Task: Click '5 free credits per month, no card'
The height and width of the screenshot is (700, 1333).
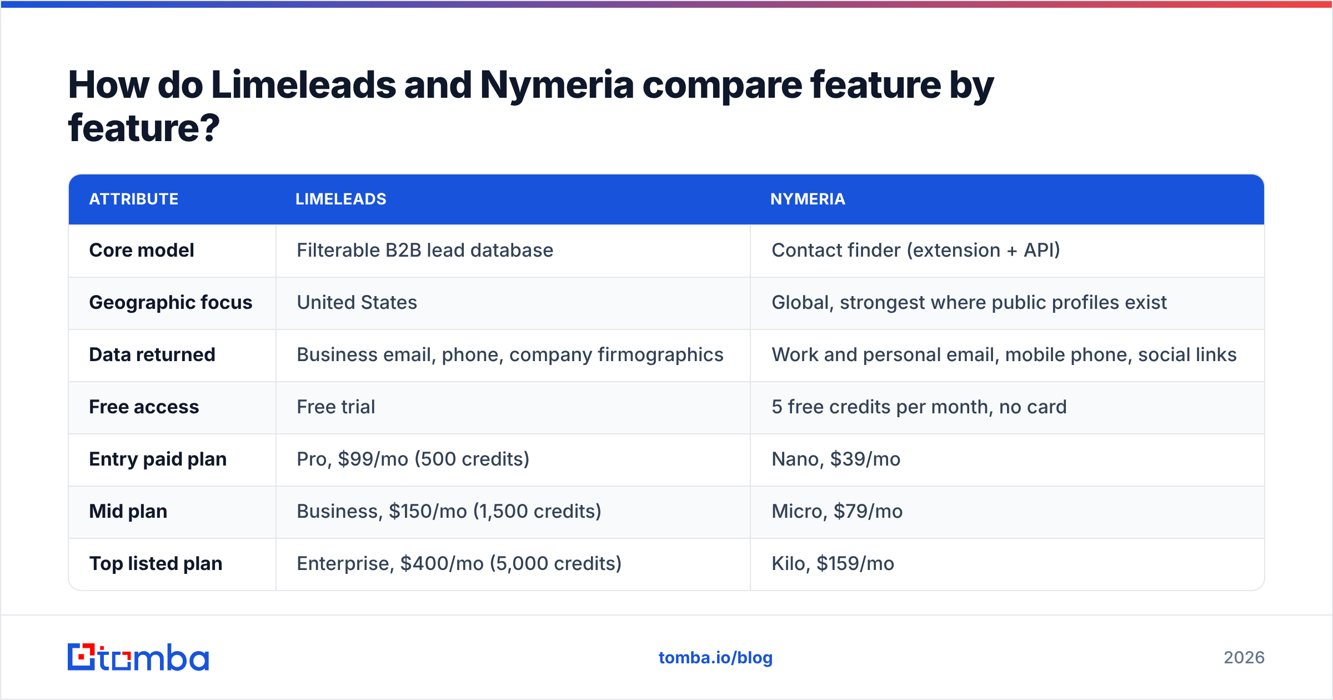Action: [x=919, y=407]
